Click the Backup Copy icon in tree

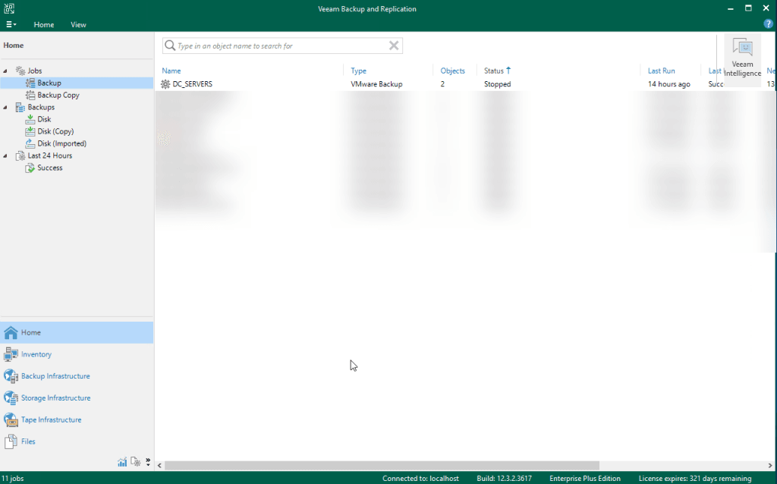pyautogui.click(x=30, y=95)
